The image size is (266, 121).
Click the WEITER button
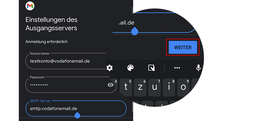point(183,47)
